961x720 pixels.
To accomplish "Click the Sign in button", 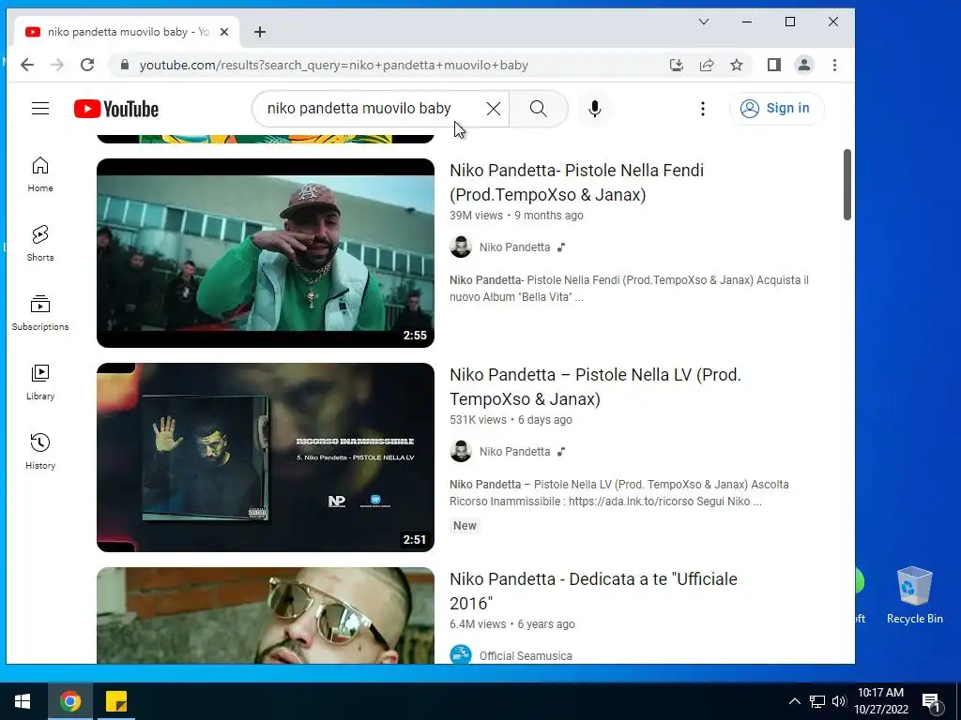I will point(776,109).
